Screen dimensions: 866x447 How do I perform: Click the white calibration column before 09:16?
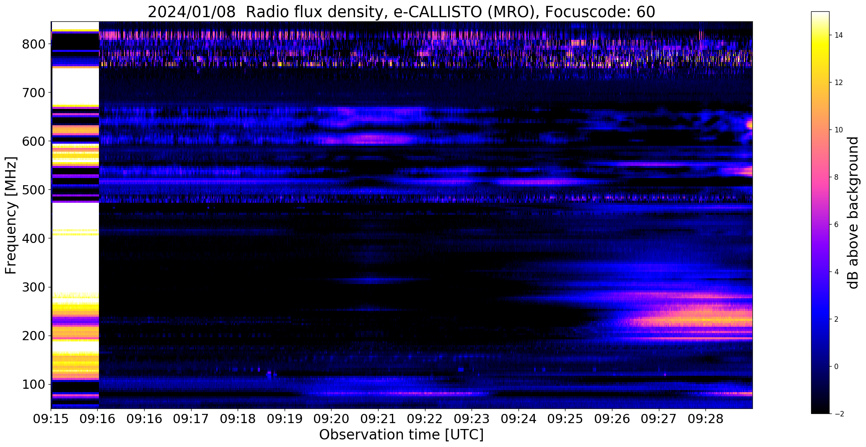75,215
